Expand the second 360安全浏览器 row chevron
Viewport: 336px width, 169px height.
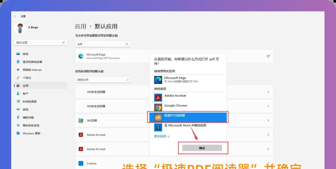[x=268, y=106]
